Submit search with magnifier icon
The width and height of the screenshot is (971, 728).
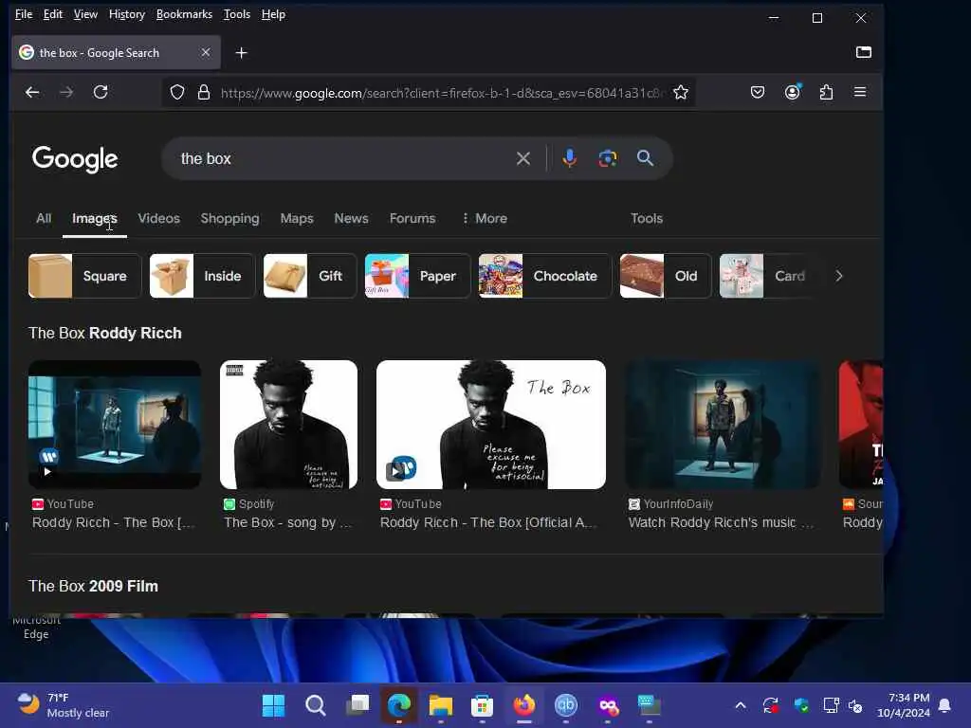click(645, 158)
